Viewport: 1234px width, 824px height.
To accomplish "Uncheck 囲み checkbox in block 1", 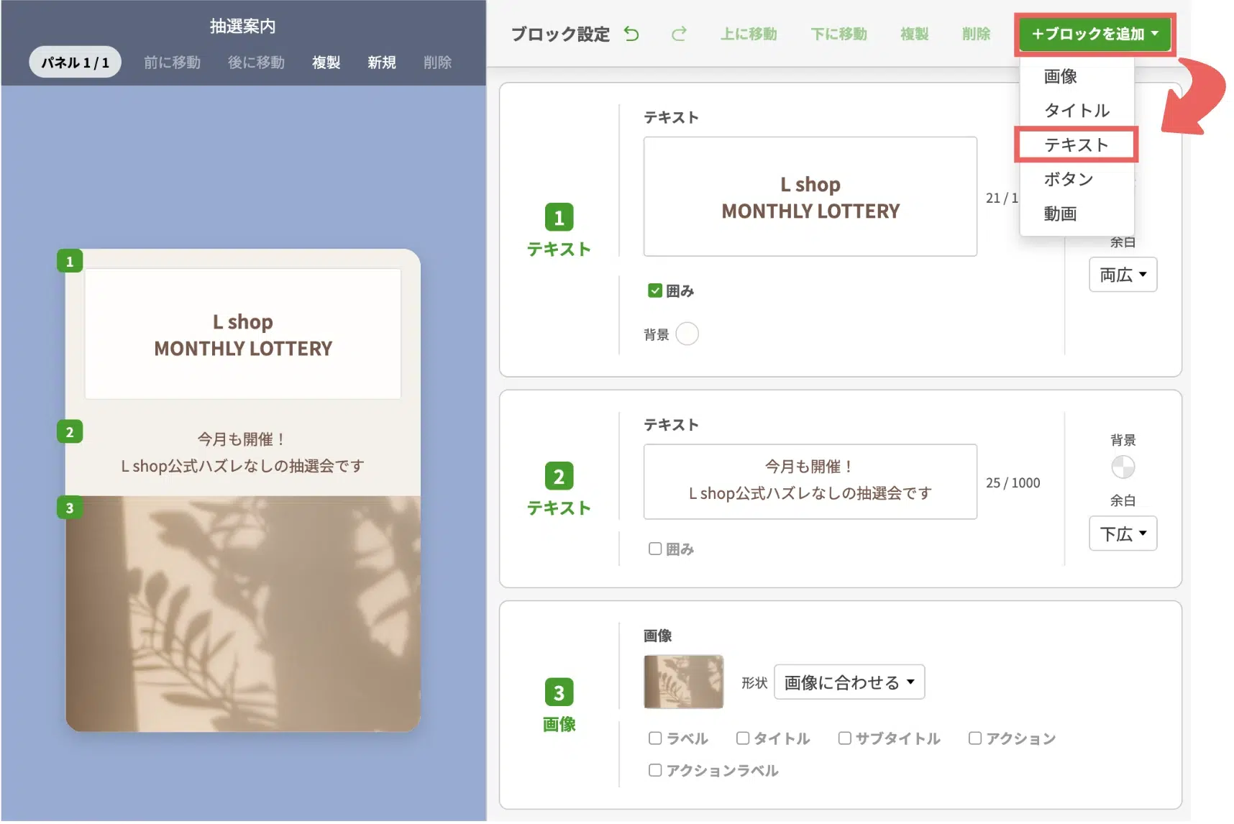I will pos(654,290).
